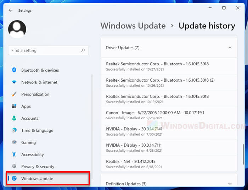Image resolution: width=248 pixels, height=190 pixels.
Task: Click the Update history page title
Action: pyautogui.click(x=207, y=26)
